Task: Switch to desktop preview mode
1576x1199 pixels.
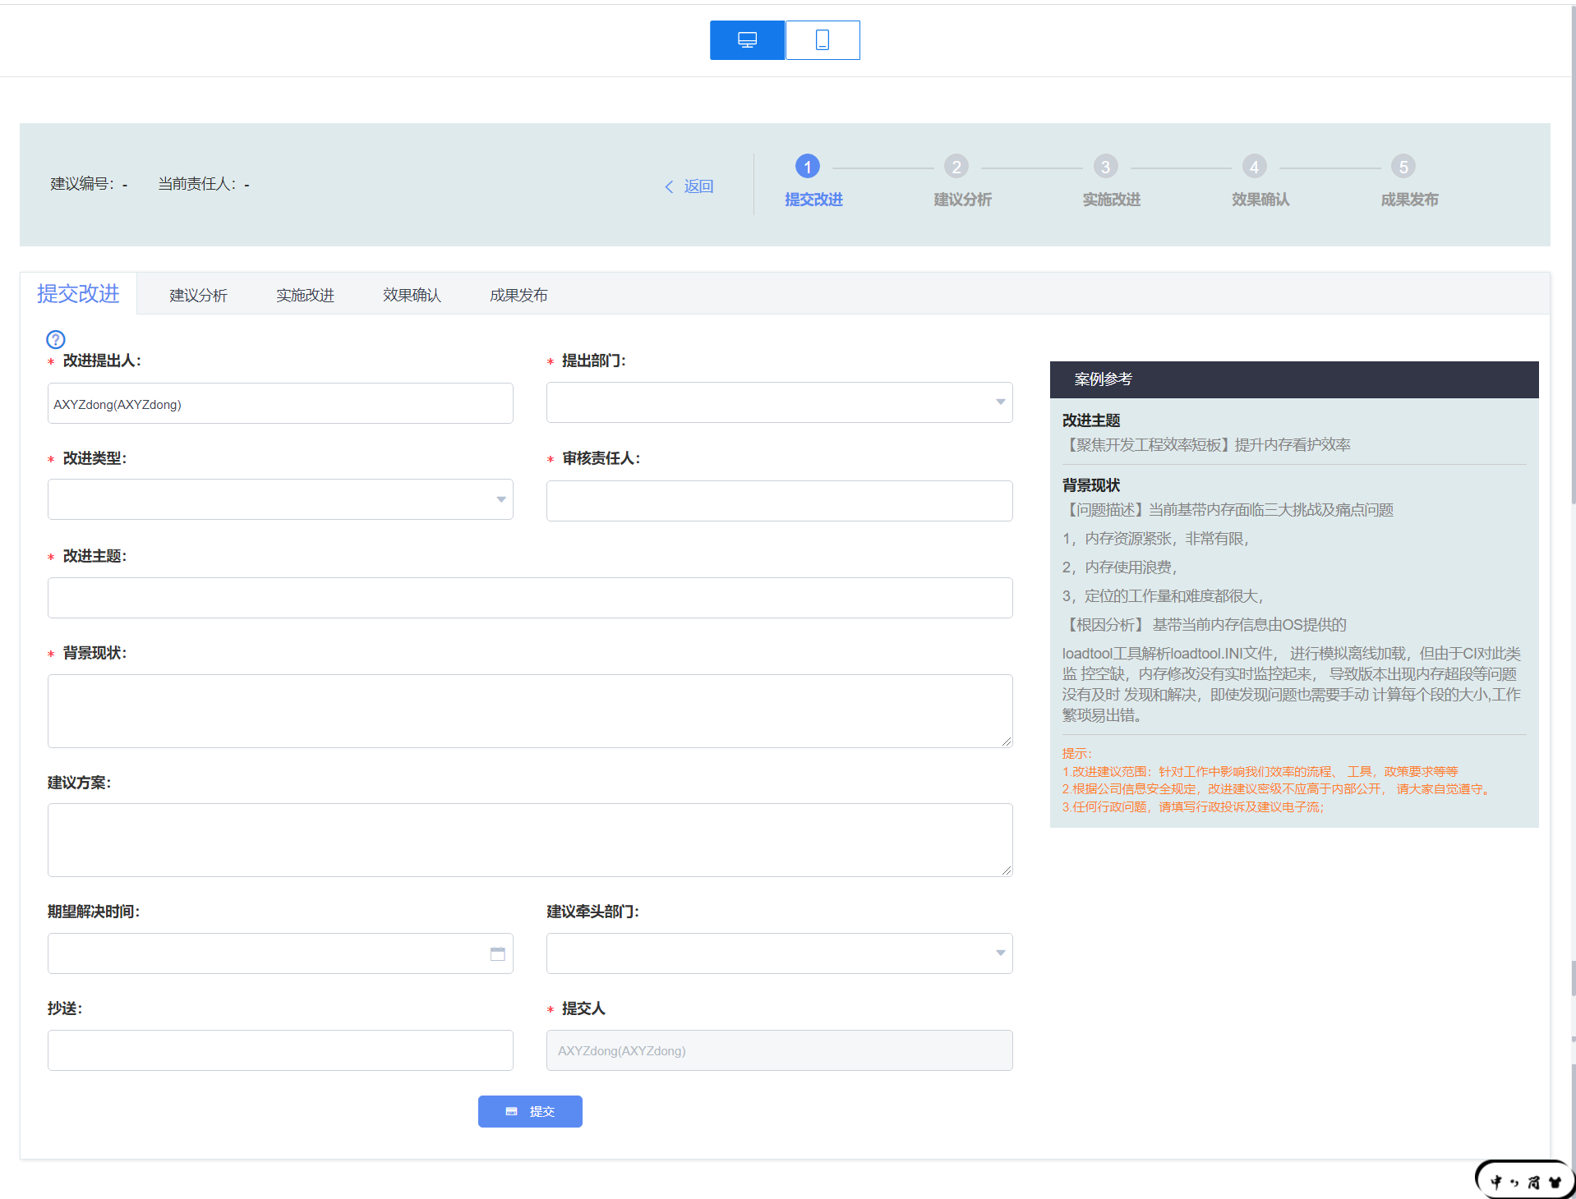Action: (x=747, y=40)
